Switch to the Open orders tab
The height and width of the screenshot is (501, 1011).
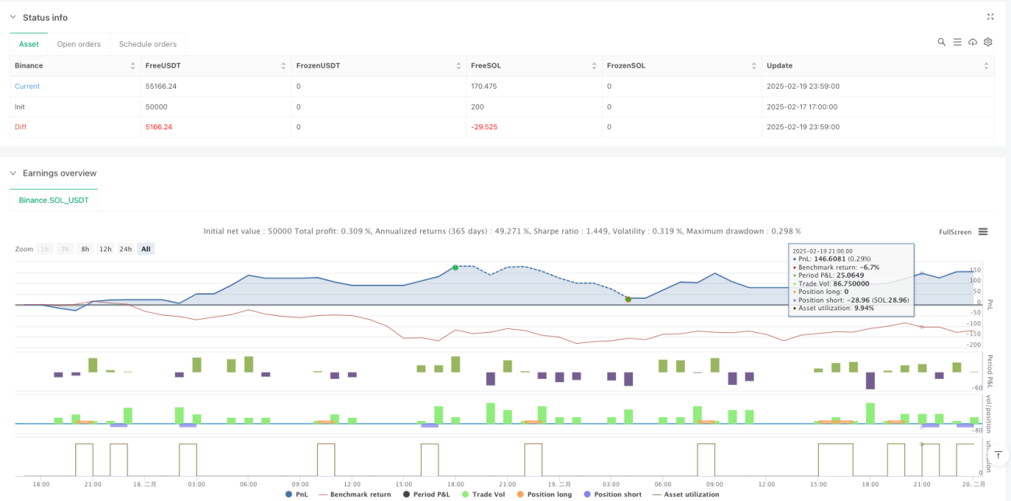79,44
